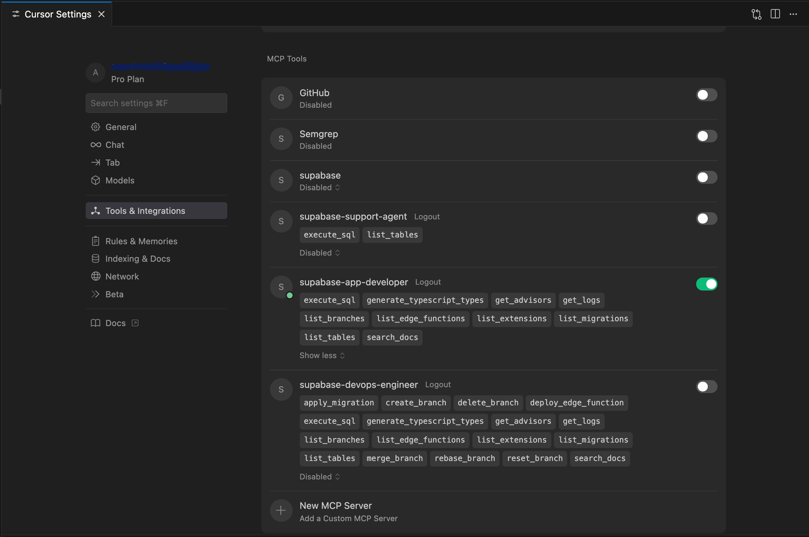Click the GitHub server avatar icon
Image resolution: width=809 pixels, height=537 pixels.
281,98
